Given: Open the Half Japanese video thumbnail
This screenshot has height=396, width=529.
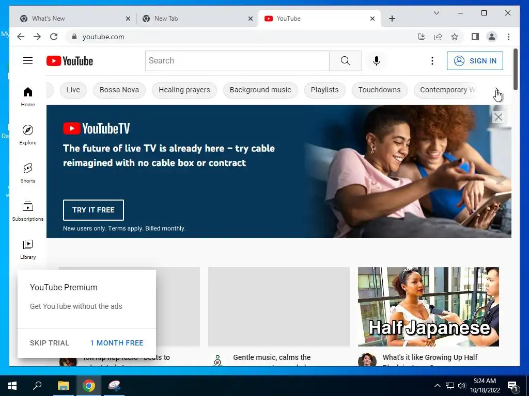Looking at the screenshot, I should [x=428, y=307].
